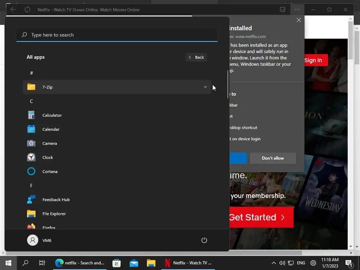Image resolution: width=360 pixels, height=270 pixels.
Task: Click the Netflix Sign In button
Action: pyautogui.click(x=316, y=60)
